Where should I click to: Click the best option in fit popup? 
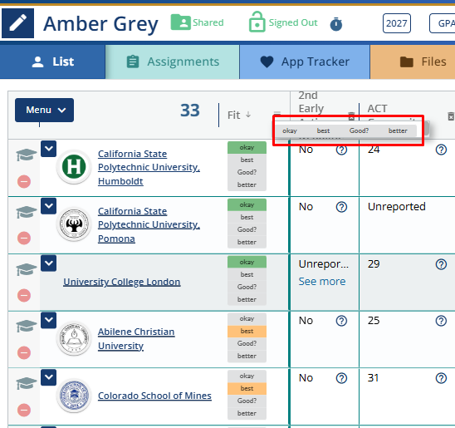coord(323,130)
